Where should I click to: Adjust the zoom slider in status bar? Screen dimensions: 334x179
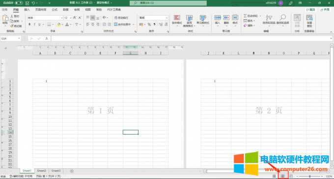(x=310, y=176)
